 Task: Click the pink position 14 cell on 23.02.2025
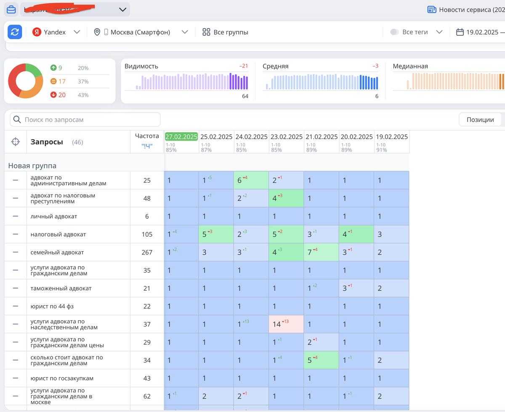[286, 324]
